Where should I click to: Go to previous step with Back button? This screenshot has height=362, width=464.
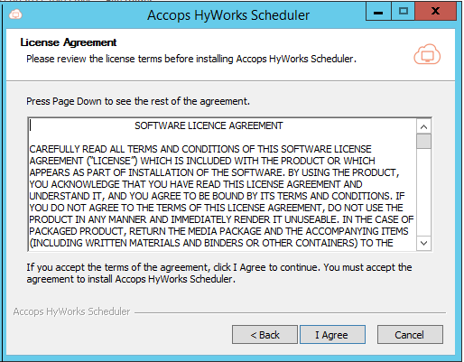click(264, 335)
